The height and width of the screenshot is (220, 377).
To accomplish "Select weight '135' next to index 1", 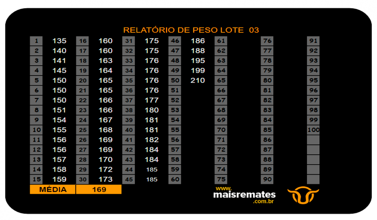I will point(59,41).
